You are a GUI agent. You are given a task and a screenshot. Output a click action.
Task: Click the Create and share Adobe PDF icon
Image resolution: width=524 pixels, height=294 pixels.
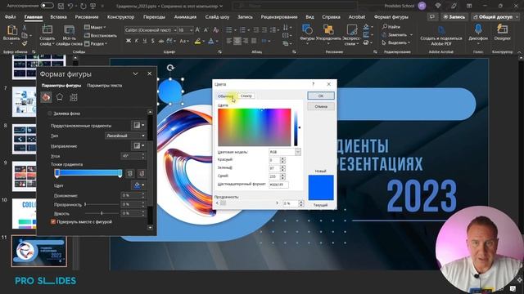[x=441, y=31]
